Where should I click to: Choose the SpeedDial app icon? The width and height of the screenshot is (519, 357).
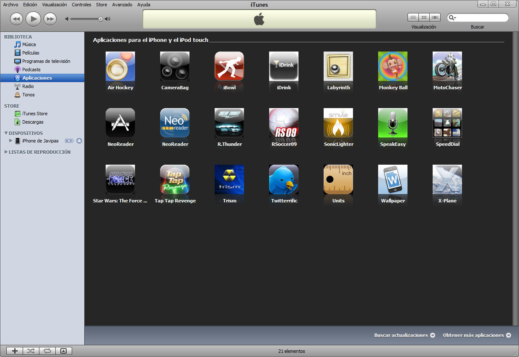tap(447, 123)
